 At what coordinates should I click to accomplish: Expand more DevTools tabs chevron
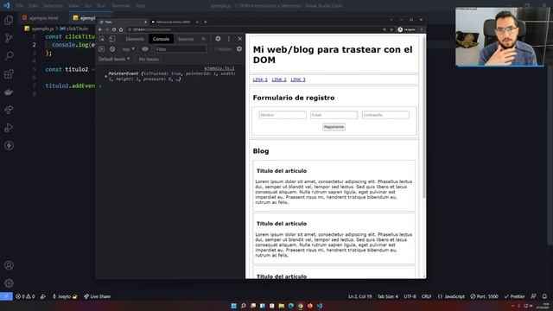pyautogui.click(x=203, y=39)
